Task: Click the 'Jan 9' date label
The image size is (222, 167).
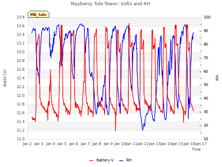Action: pyautogui.click(x=108, y=144)
